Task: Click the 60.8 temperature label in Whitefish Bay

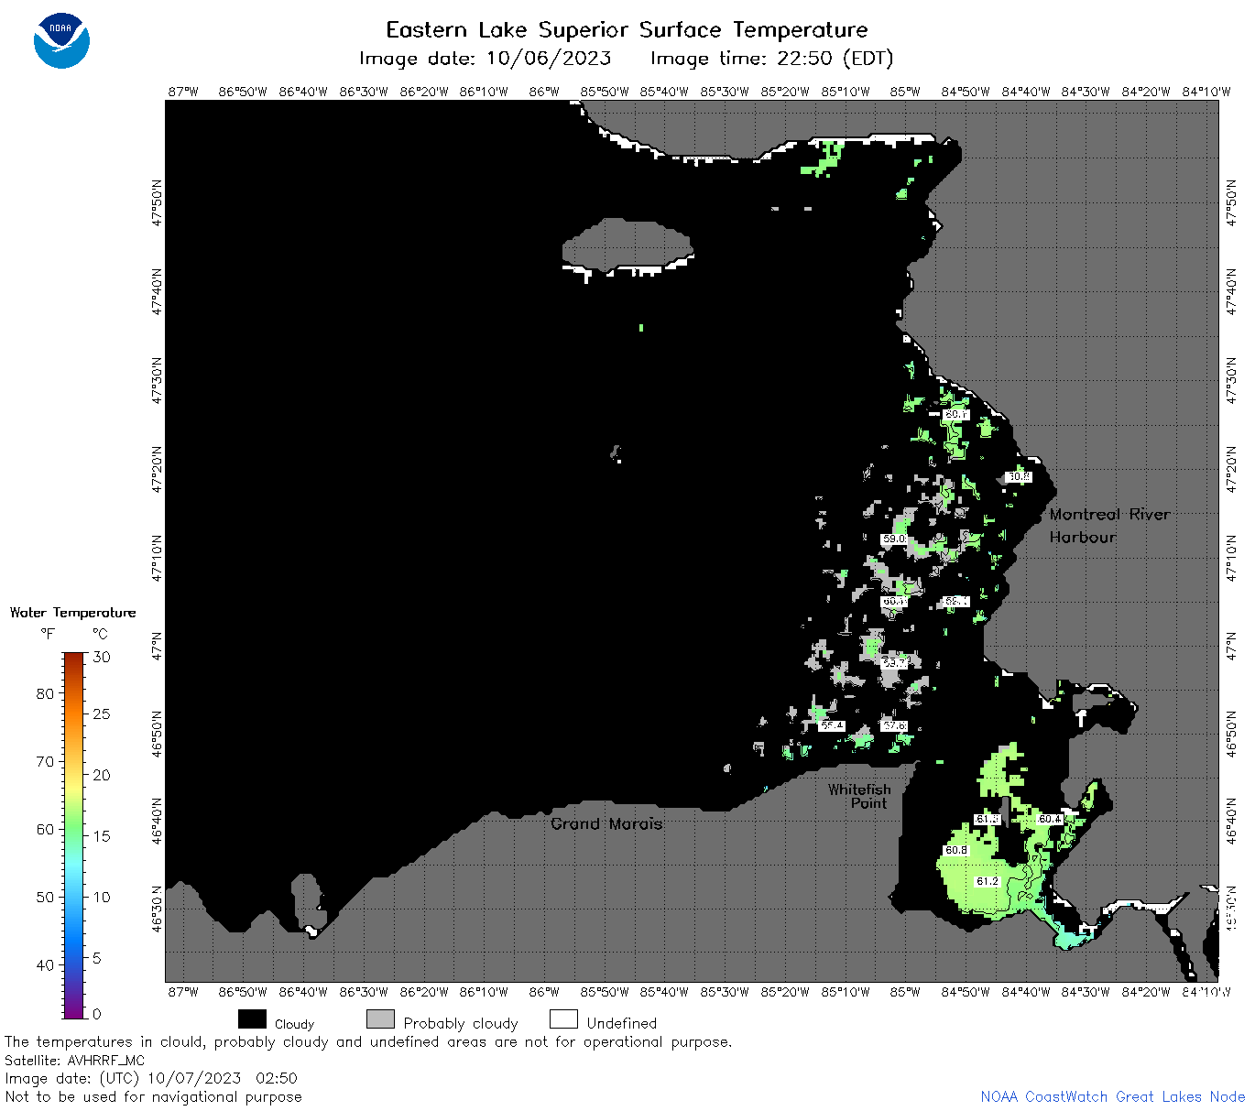Action: (955, 850)
